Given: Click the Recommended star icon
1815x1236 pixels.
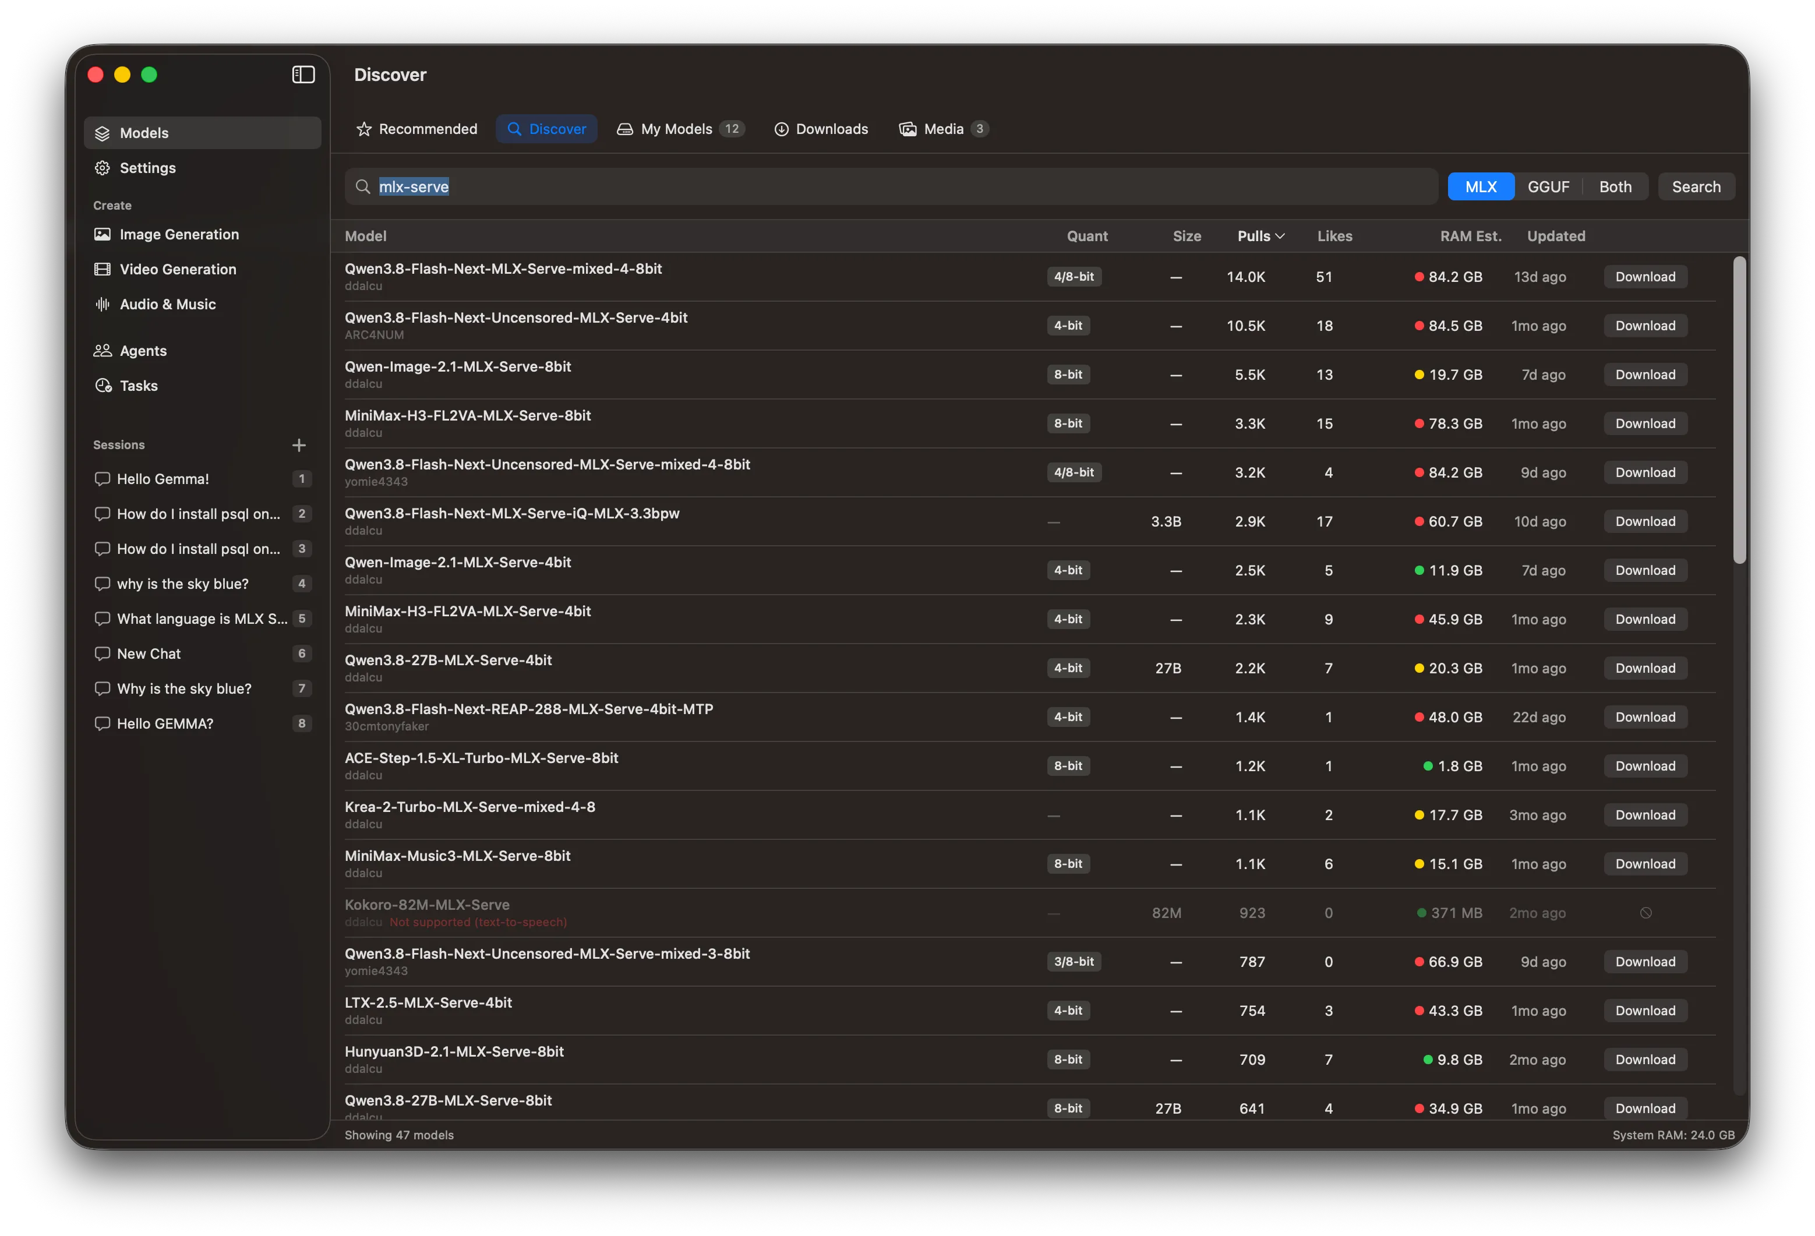Looking at the screenshot, I should coord(364,129).
